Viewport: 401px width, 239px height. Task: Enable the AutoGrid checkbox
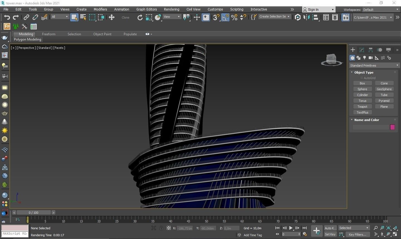[x=362, y=78]
